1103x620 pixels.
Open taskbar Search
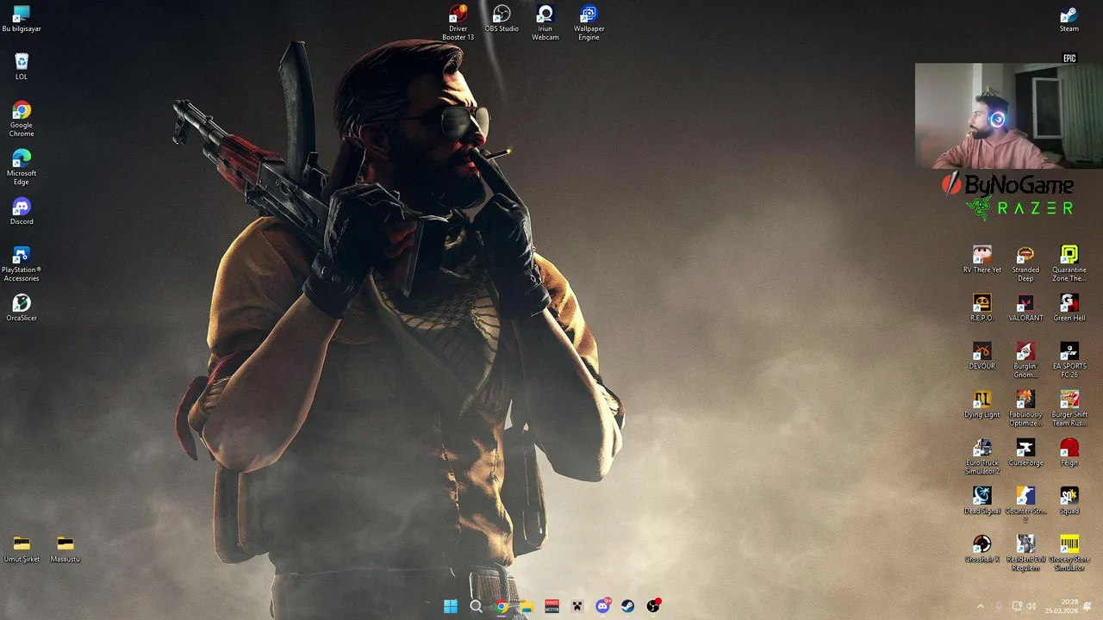(x=476, y=606)
